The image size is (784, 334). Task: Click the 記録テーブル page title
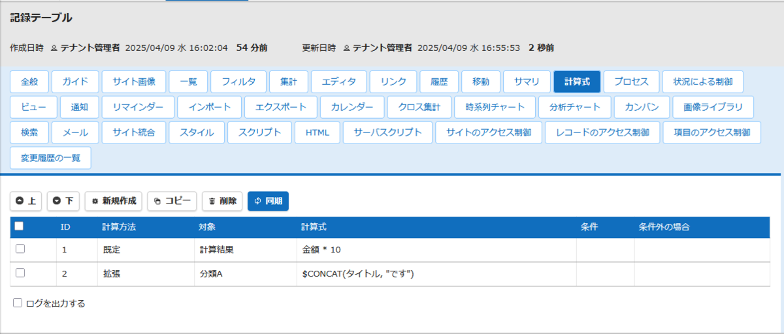pyautogui.click(x=41, y=18)
